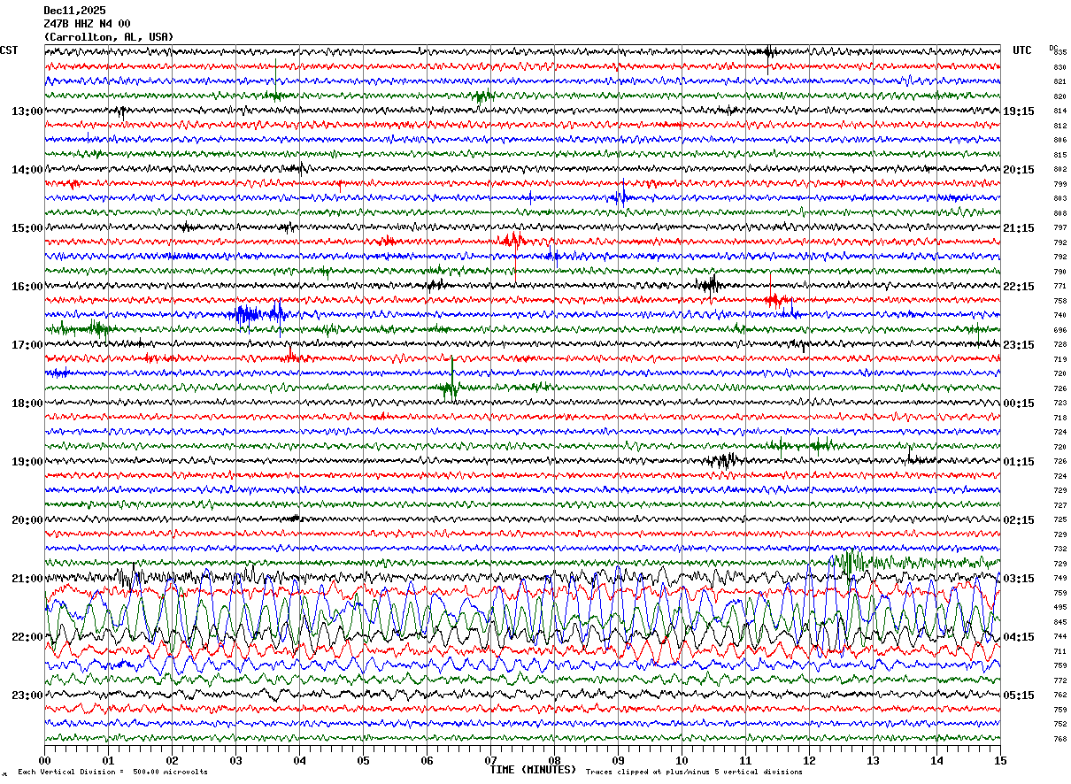Click the 495 DC offset value

(1059, 608)
